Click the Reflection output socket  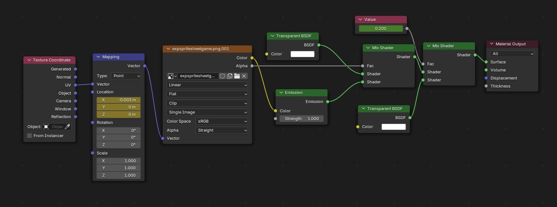(76, 117)
